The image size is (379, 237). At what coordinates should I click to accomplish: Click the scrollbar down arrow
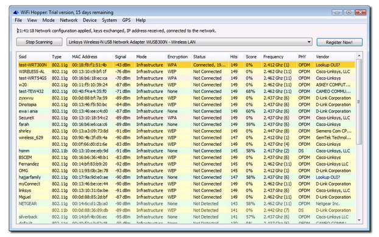359,220
